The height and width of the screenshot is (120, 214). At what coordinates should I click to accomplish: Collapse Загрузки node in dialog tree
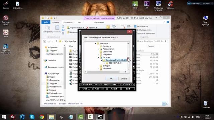[98, 57]
